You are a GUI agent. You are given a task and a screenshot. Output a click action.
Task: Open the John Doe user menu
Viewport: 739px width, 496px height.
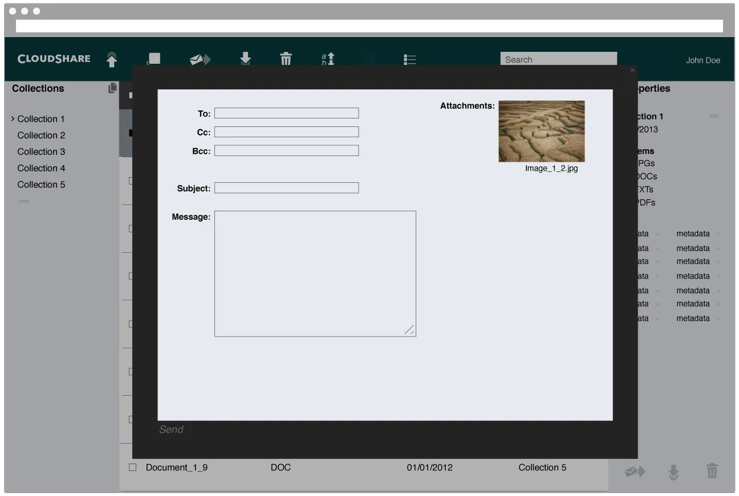(x=703, y=60)
